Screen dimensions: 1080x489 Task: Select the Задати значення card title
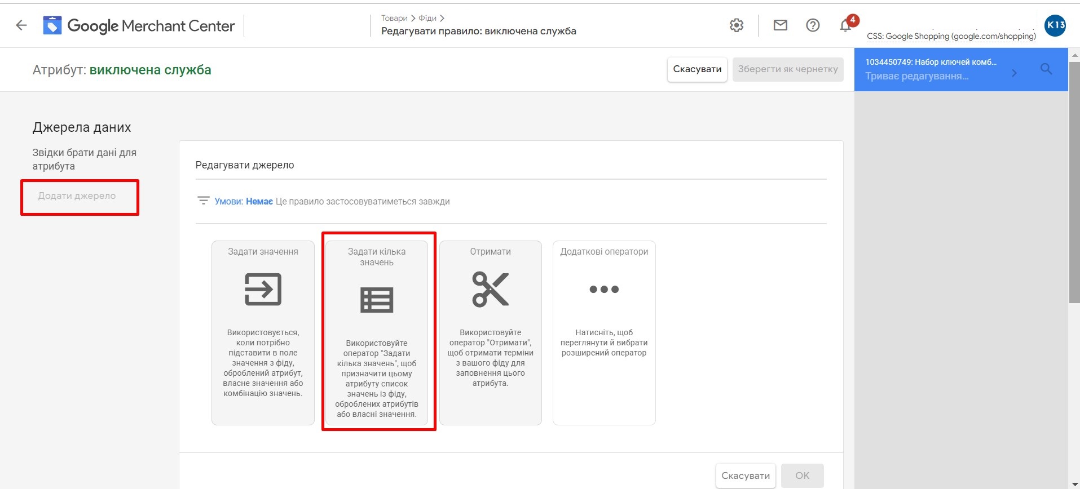(263, 252)
